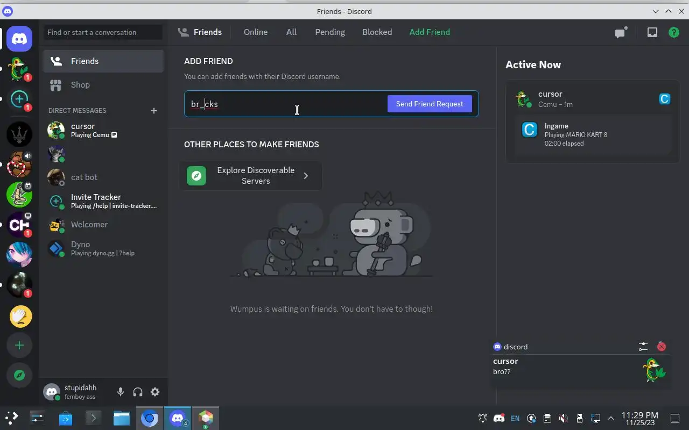689x430 pixels.
Task: Open User Settings gear icon
Action: pyautogui.click(x=155, y=392)
